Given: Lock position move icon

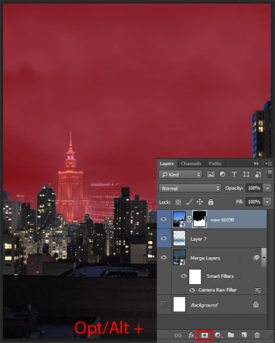Looking at the screenshot, I should pyautogui.click(x=200, y=202).
